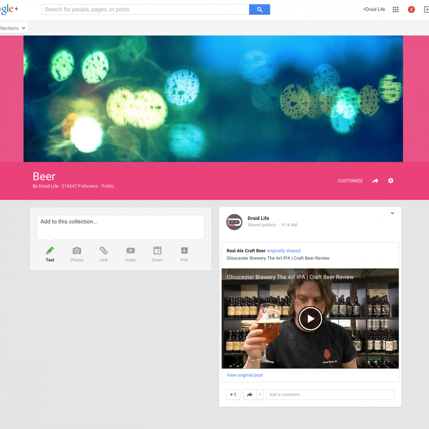Choose the Event calendar option
The image size is (429, 429).
tap(157, 254)
